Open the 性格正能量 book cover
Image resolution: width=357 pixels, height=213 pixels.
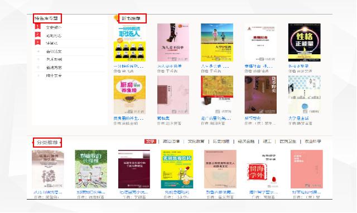pos(305,42)
